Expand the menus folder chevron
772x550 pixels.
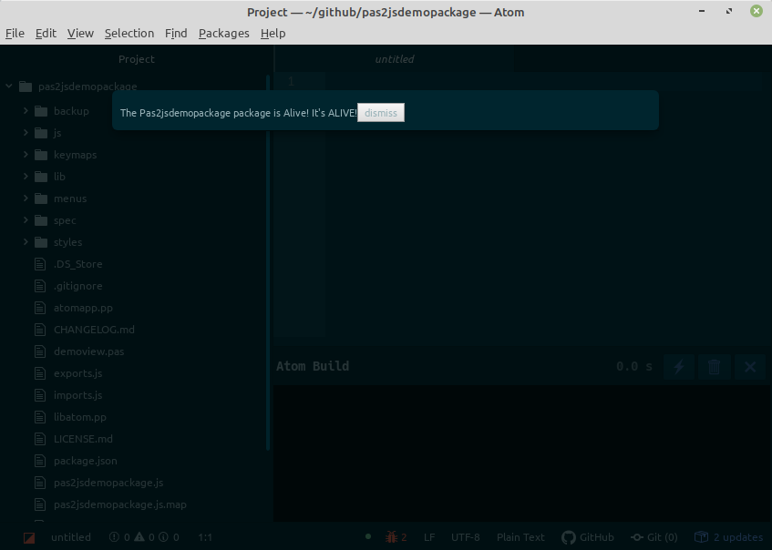tap(26, 199)
